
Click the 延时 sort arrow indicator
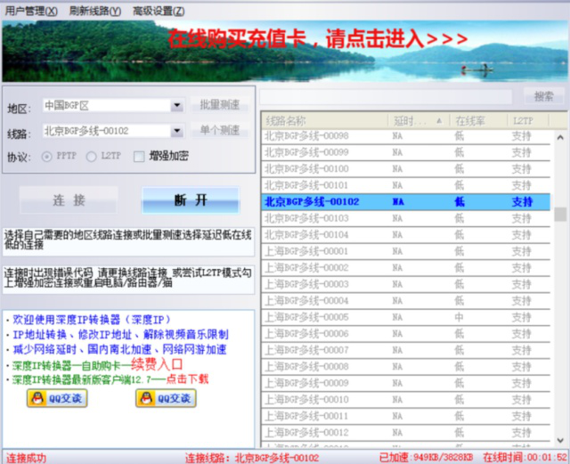coord(439,120)
